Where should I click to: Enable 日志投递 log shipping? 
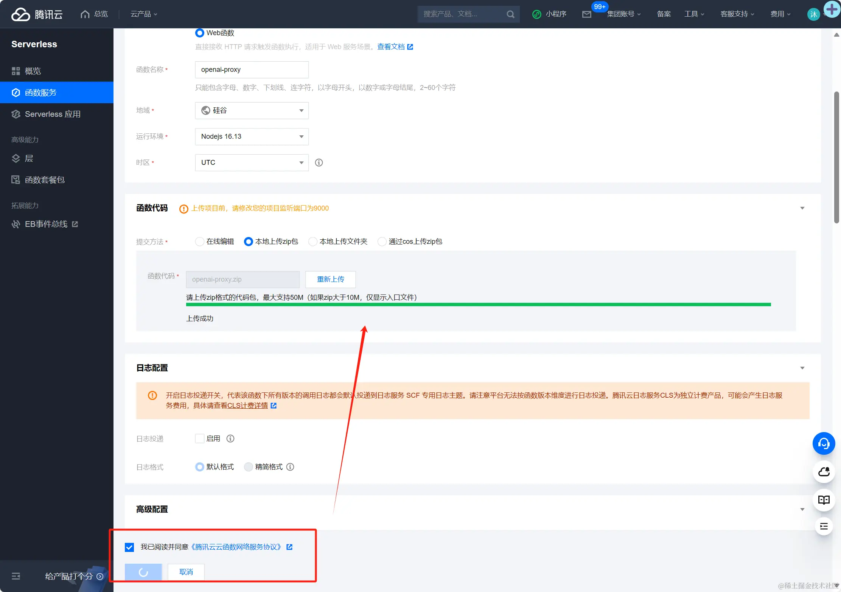(200, 438)
